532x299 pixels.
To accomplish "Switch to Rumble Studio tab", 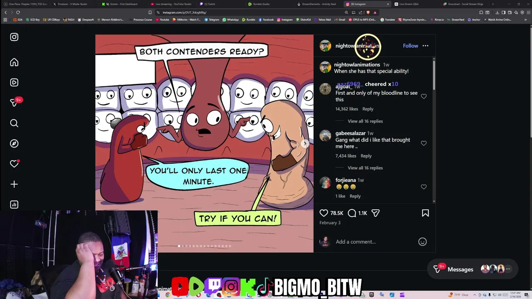I will coord(269,4).
